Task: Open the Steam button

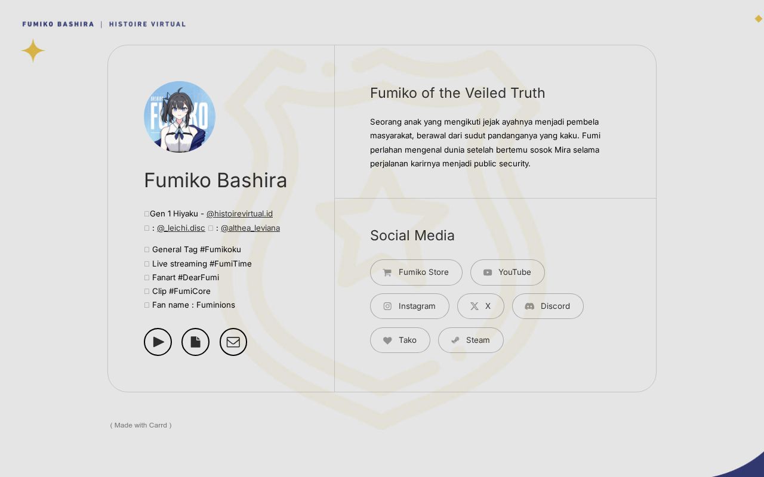Action: click(x=470, y=340)
